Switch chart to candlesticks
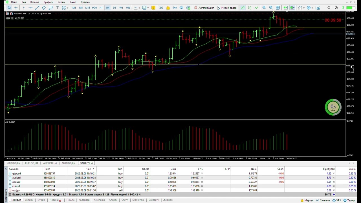The image size is (361, 203). click(x=249, y=8)
